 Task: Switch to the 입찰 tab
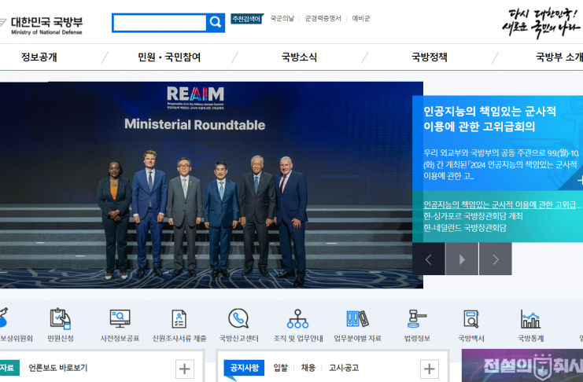click(280, 368)
